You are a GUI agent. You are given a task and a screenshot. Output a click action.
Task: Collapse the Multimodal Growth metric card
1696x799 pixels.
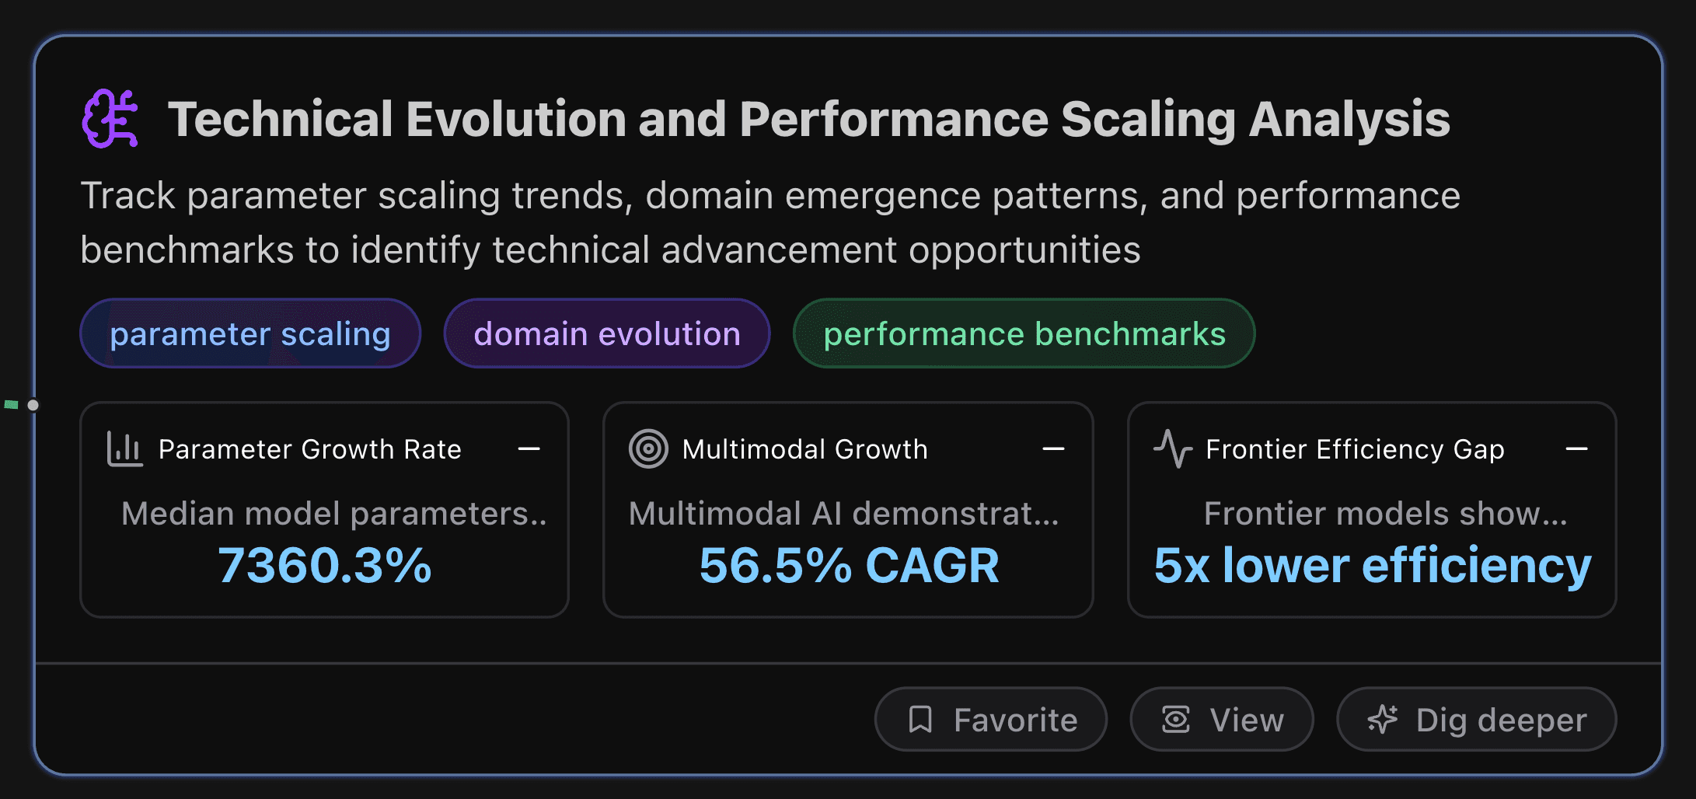click(1053, 448)
